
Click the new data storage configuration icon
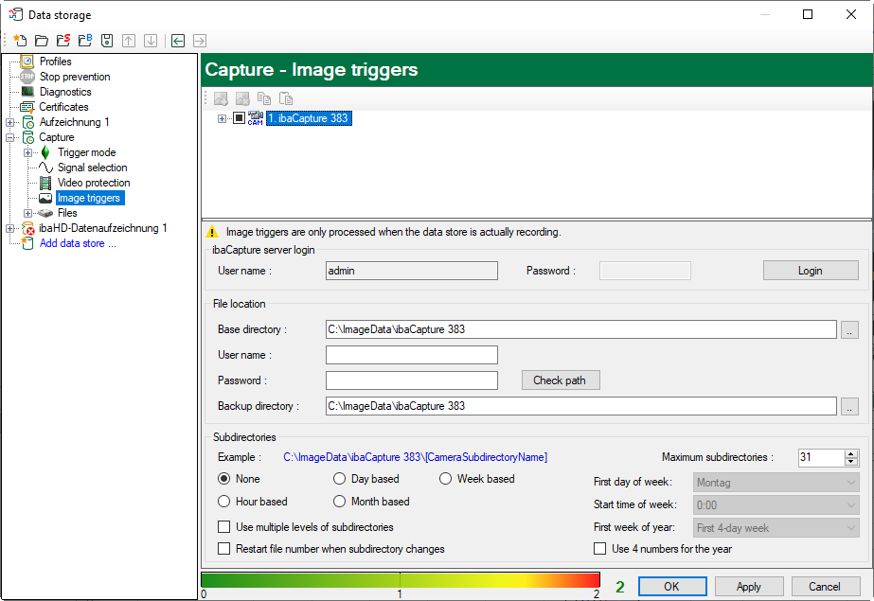pos(20,41)
